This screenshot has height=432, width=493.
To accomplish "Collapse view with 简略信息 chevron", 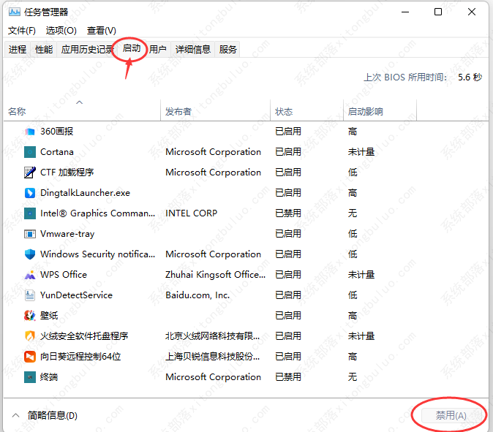I will [16, 415].
